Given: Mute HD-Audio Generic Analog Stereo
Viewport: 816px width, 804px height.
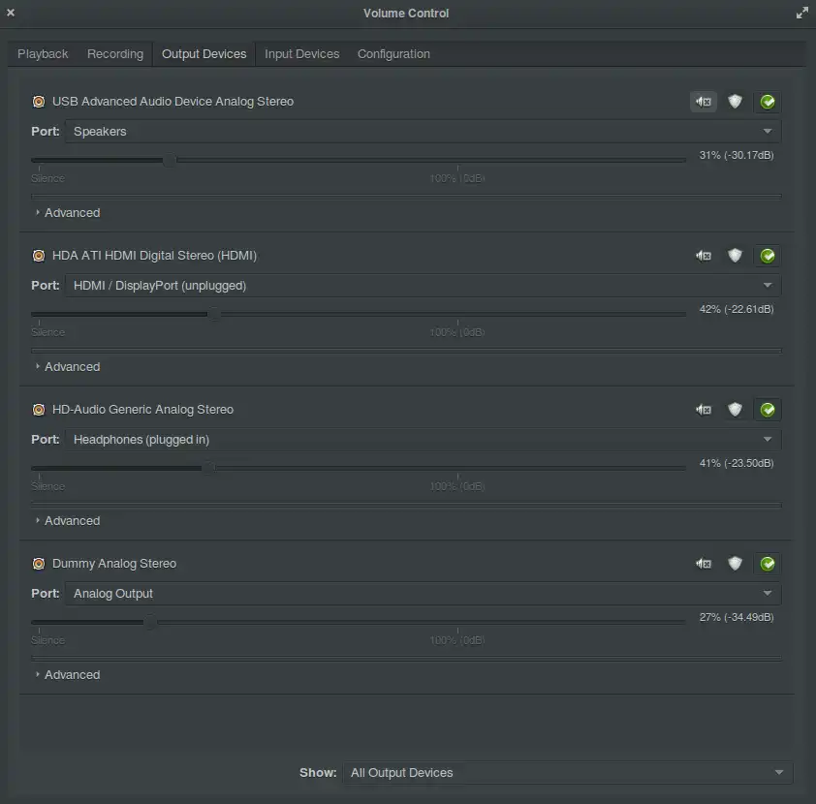Looking at the screenshot, I should click(704, 410).
